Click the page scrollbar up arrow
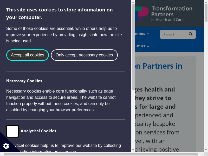Image resolution: width=208 pixels, height=156 pixels. coord(206,2)
